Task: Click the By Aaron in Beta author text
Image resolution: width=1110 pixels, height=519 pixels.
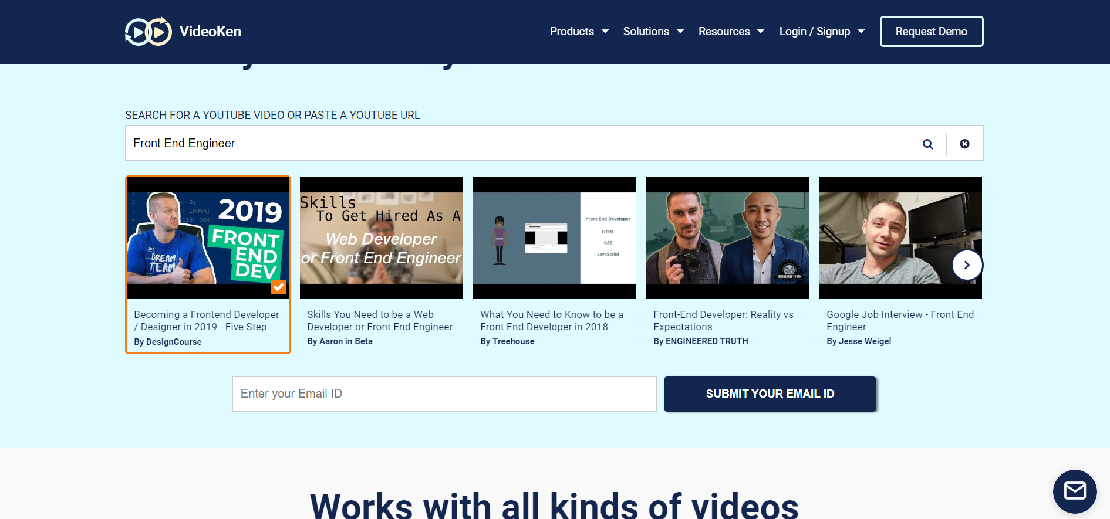Action: 340,341
